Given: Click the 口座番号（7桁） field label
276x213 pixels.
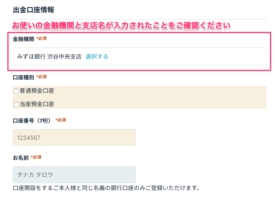Looking at the screenshot, I should 33,120.
